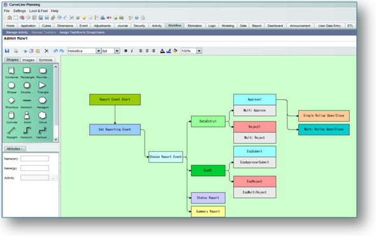Open the 100% zoom dropdown

(199, 51)
